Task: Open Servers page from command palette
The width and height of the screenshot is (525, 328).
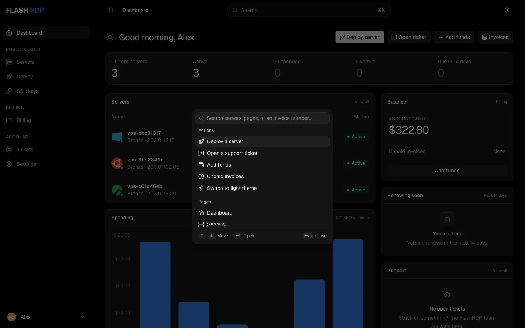Action: 262,224
